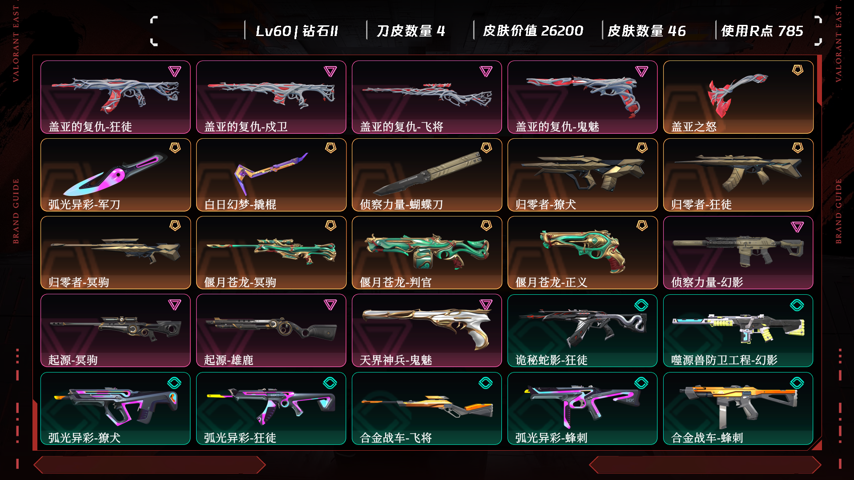Click the 使用R点 785 label

coord(762,31)
